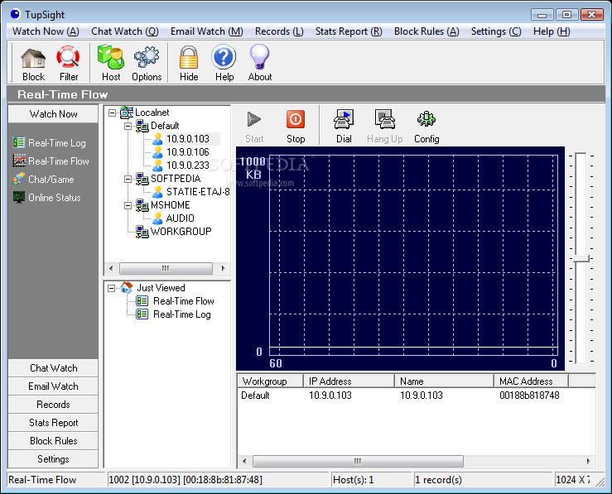Click the Watch Now sidebar header button
Image resolution: width=612 pixels, height=494 pixels.
coord(53,114)
